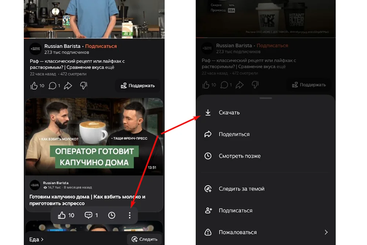Viewport: 367px width, 245px height.
Task: Open comments on the Раф video
Action: pos(52,85)
